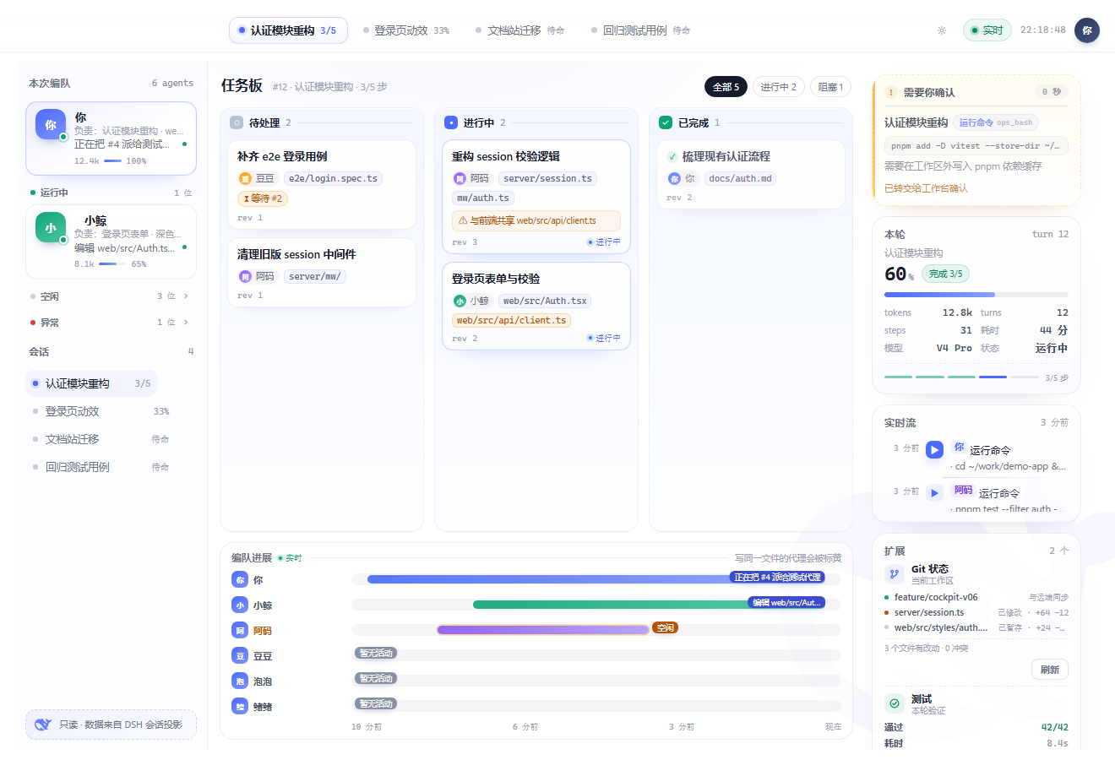Viewport: 1115px width, 760px height.
Task: Click the 待处理 column status icon
Action: pyautogui.click(x=237, y=122)
